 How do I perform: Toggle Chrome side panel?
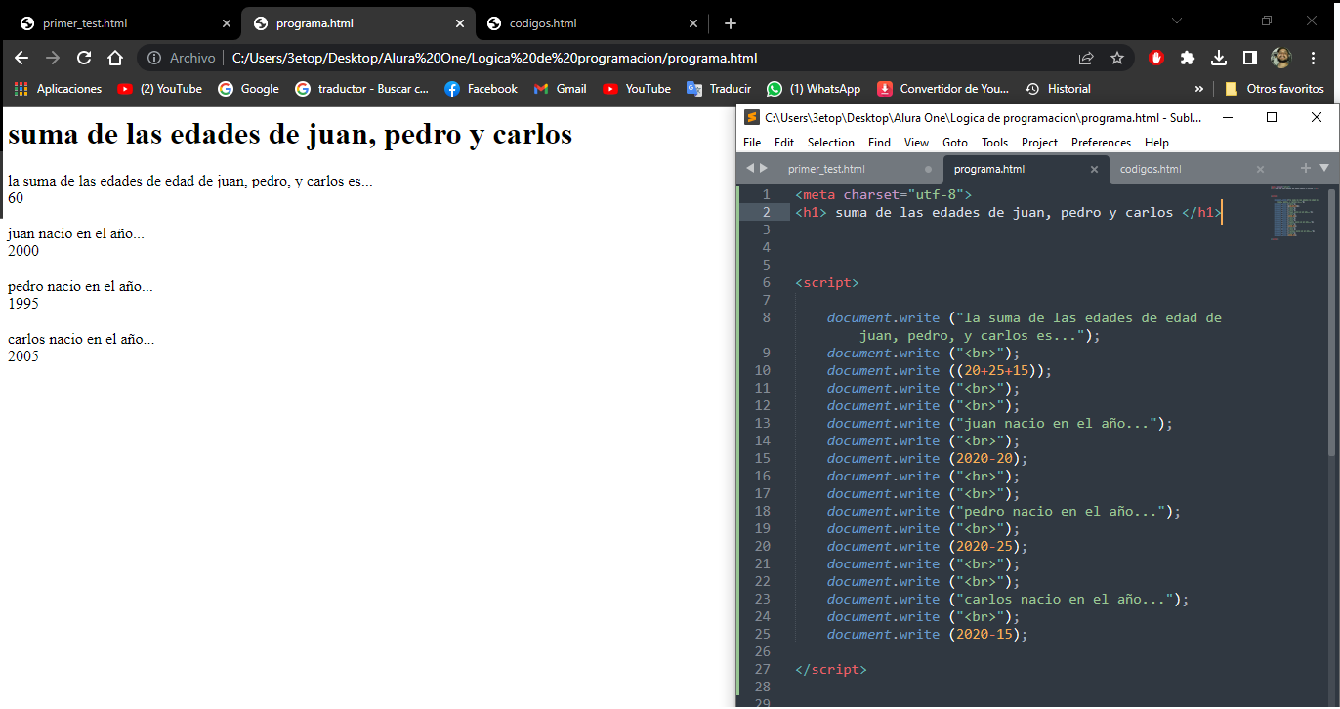1249,58
